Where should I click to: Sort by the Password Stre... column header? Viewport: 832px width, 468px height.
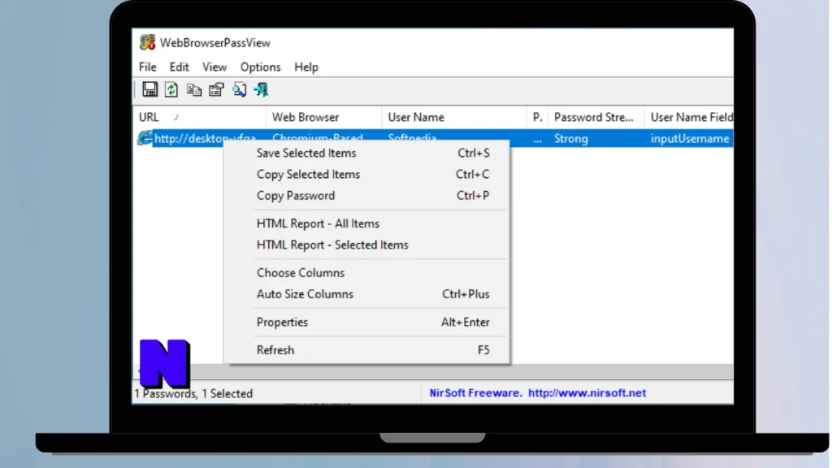coord(596,117)
